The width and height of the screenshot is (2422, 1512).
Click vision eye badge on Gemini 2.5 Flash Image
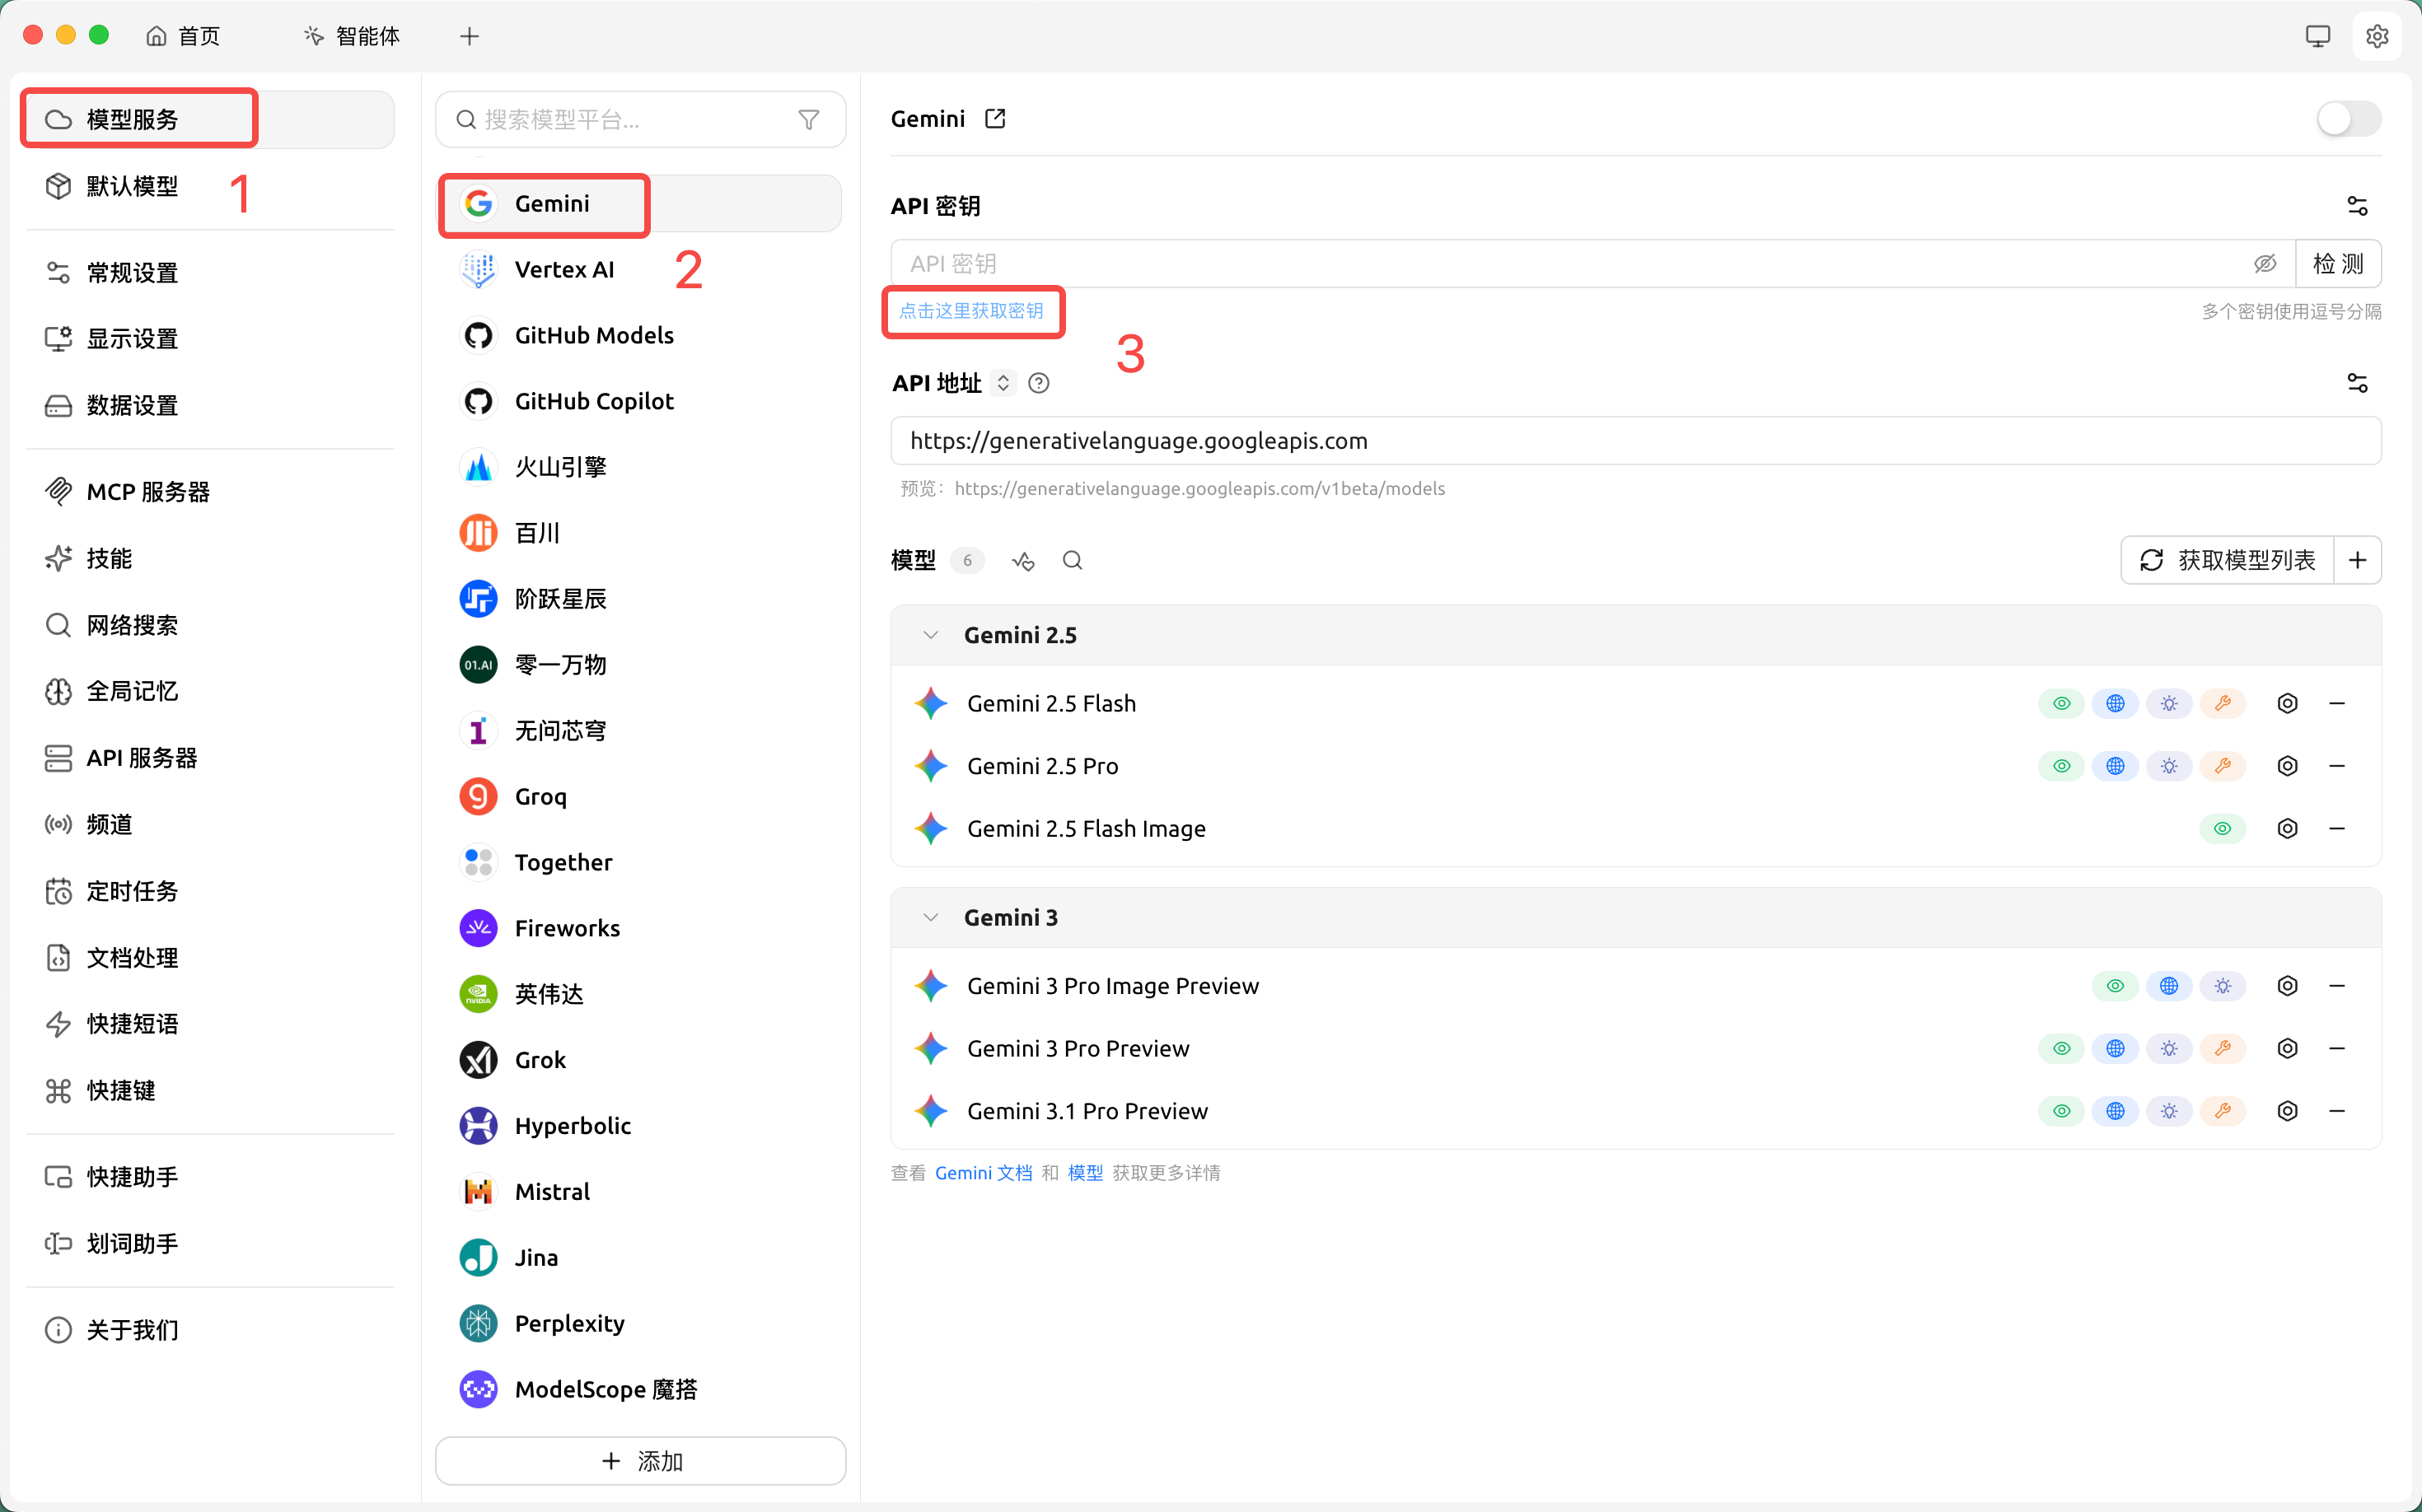tap(2223, 829)
